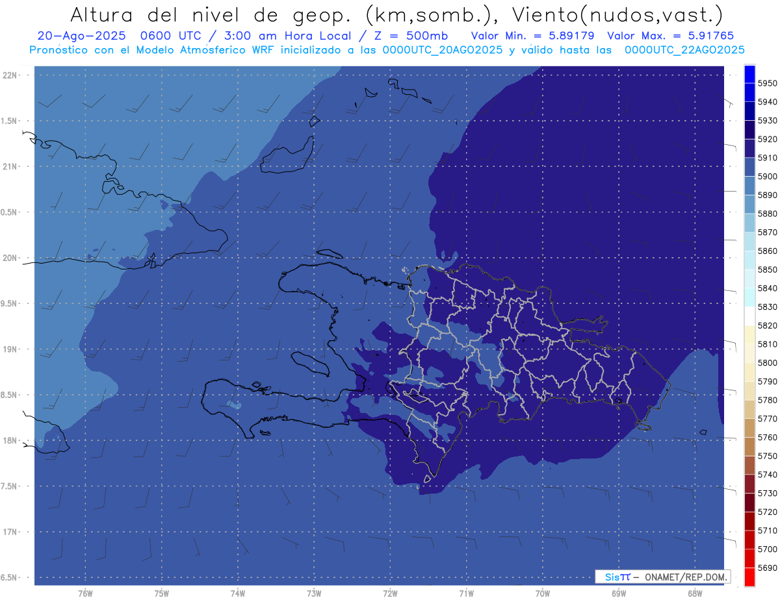Click the bright blue color bar segment above 5950

click(x=749, y=74)
